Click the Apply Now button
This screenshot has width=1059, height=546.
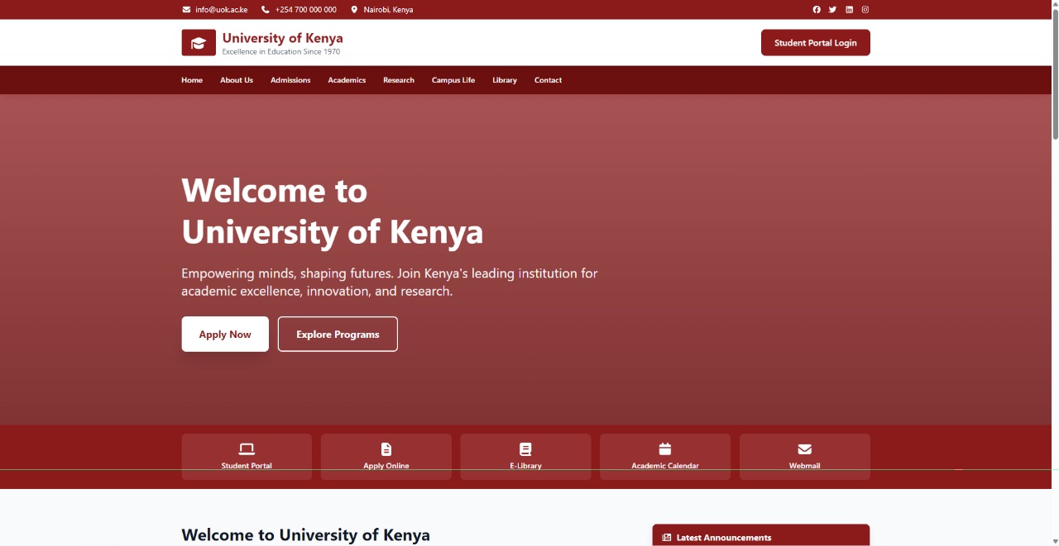tap(224, 334)
